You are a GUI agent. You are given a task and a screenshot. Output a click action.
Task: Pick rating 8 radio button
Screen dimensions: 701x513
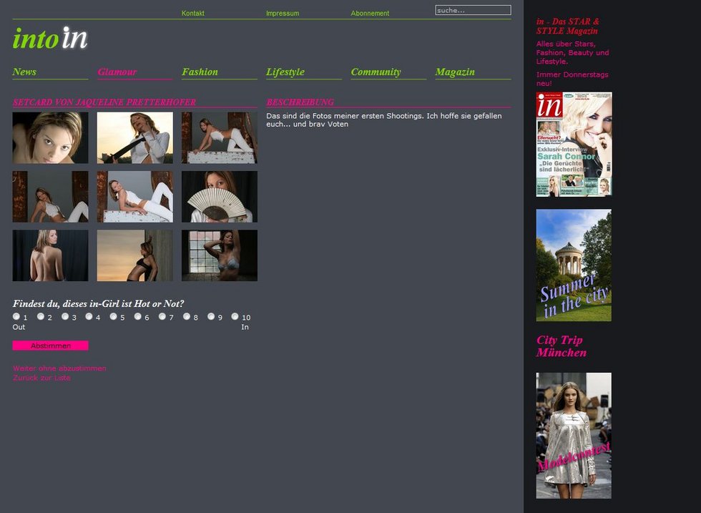point(187,316)
